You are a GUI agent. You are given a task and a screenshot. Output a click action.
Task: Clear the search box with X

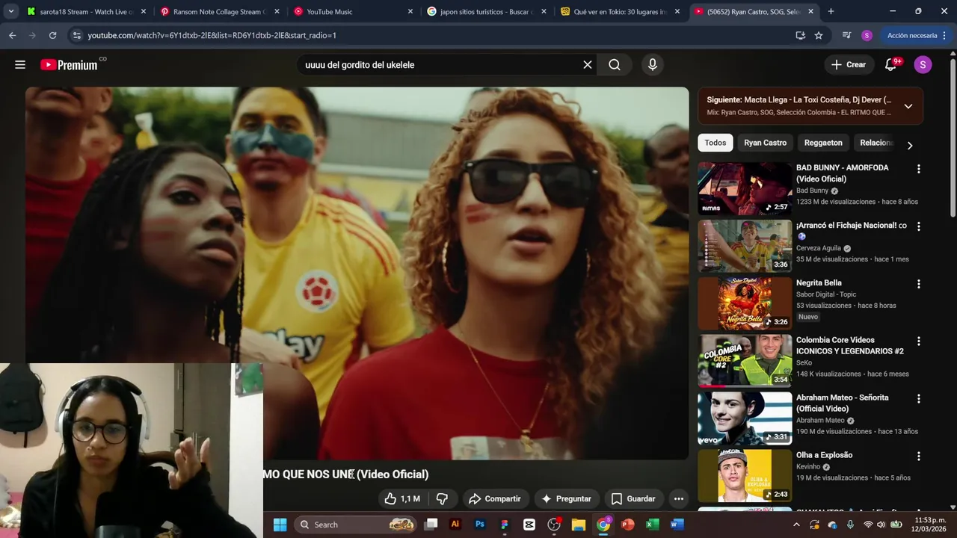[588, 65]
